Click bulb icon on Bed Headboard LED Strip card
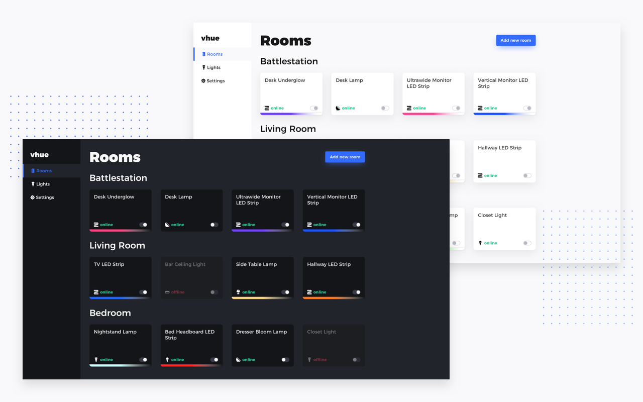 pos(167,360)
